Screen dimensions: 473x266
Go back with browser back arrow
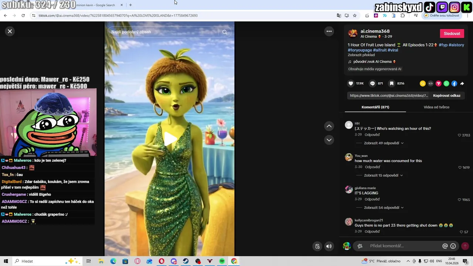tap(5, 16)
